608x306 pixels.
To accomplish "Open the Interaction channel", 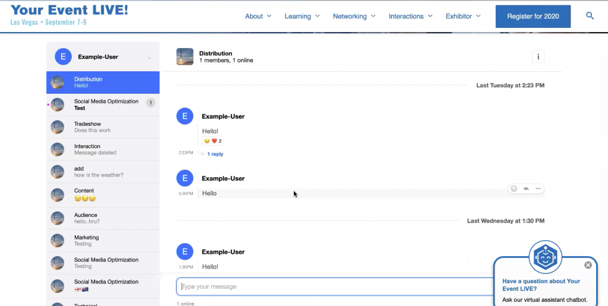I will point(103,149).
